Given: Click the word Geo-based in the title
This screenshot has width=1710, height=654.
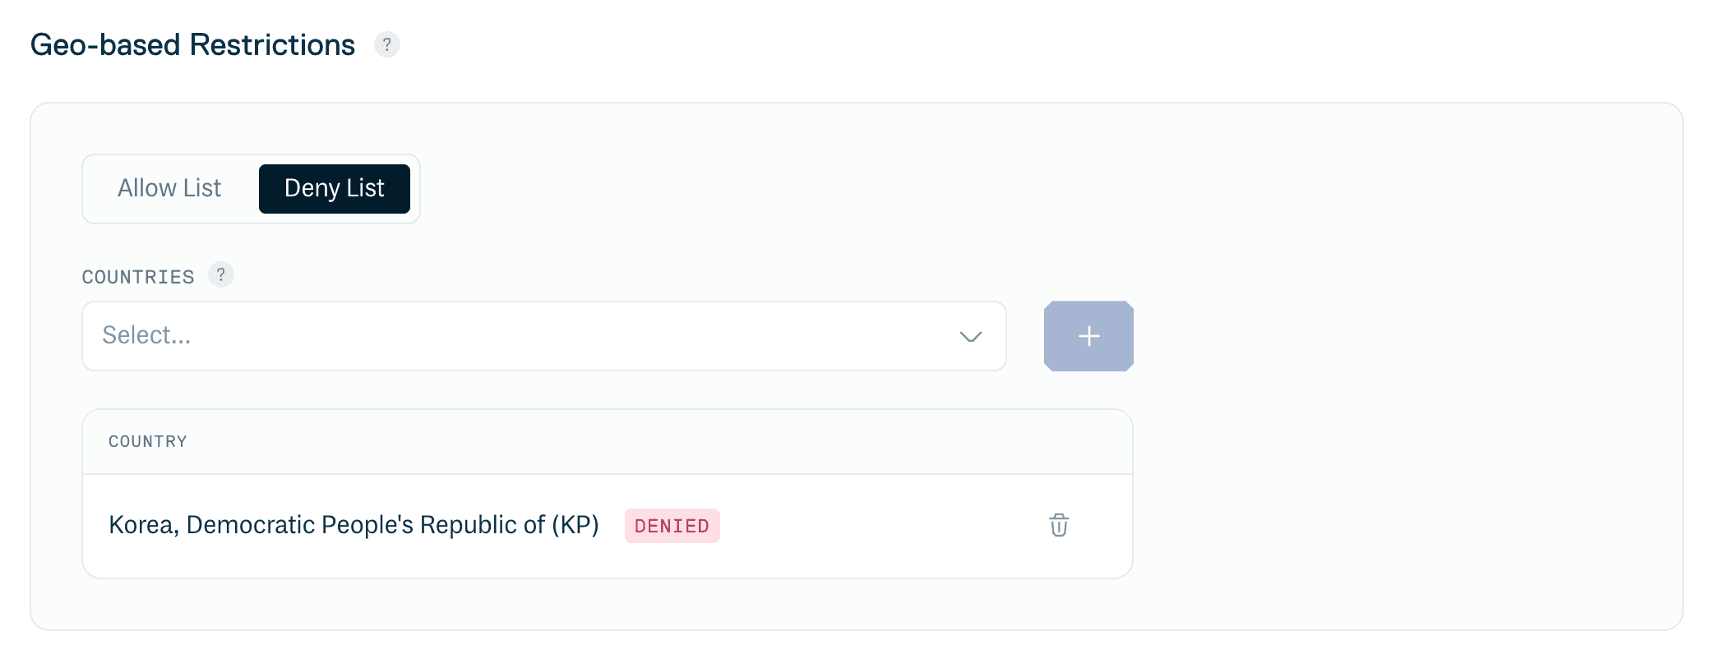Looking at the screenshot, I should [105, 45].
